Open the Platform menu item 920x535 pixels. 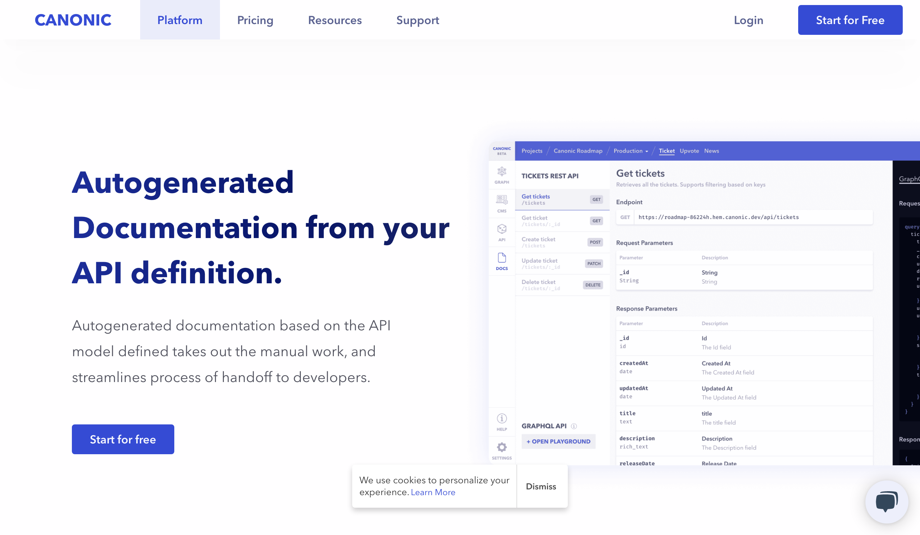tap(180, 20)
